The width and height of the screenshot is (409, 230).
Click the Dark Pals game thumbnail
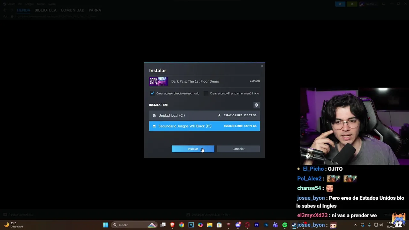click(158, 81)
